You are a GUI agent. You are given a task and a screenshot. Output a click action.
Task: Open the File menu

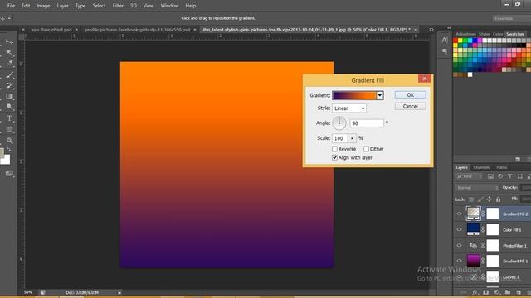click(11, 6)
